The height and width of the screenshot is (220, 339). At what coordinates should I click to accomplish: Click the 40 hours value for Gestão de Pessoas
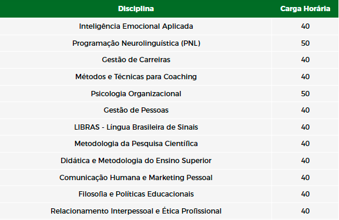[x=306, y=110]
